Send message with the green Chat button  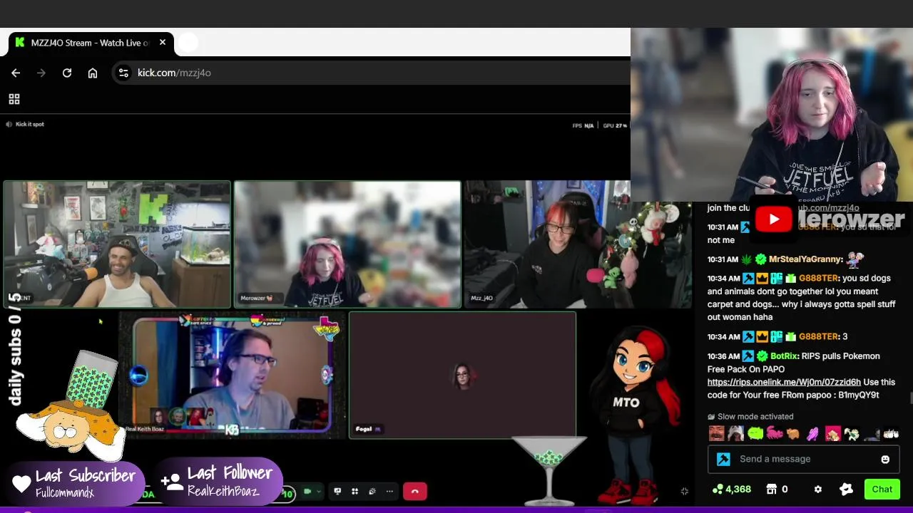882,489
